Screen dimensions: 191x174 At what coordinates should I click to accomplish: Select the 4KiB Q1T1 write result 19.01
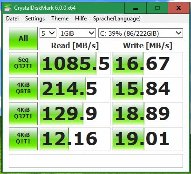(x=148, y=139)
